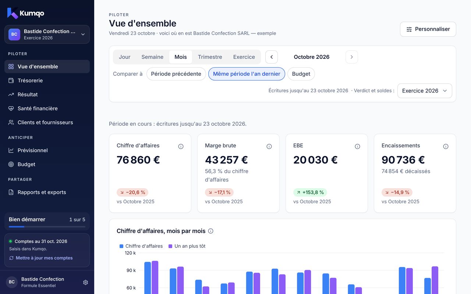Go to next month arrow
Screen dimensions: 471x294
click(352, 57)
